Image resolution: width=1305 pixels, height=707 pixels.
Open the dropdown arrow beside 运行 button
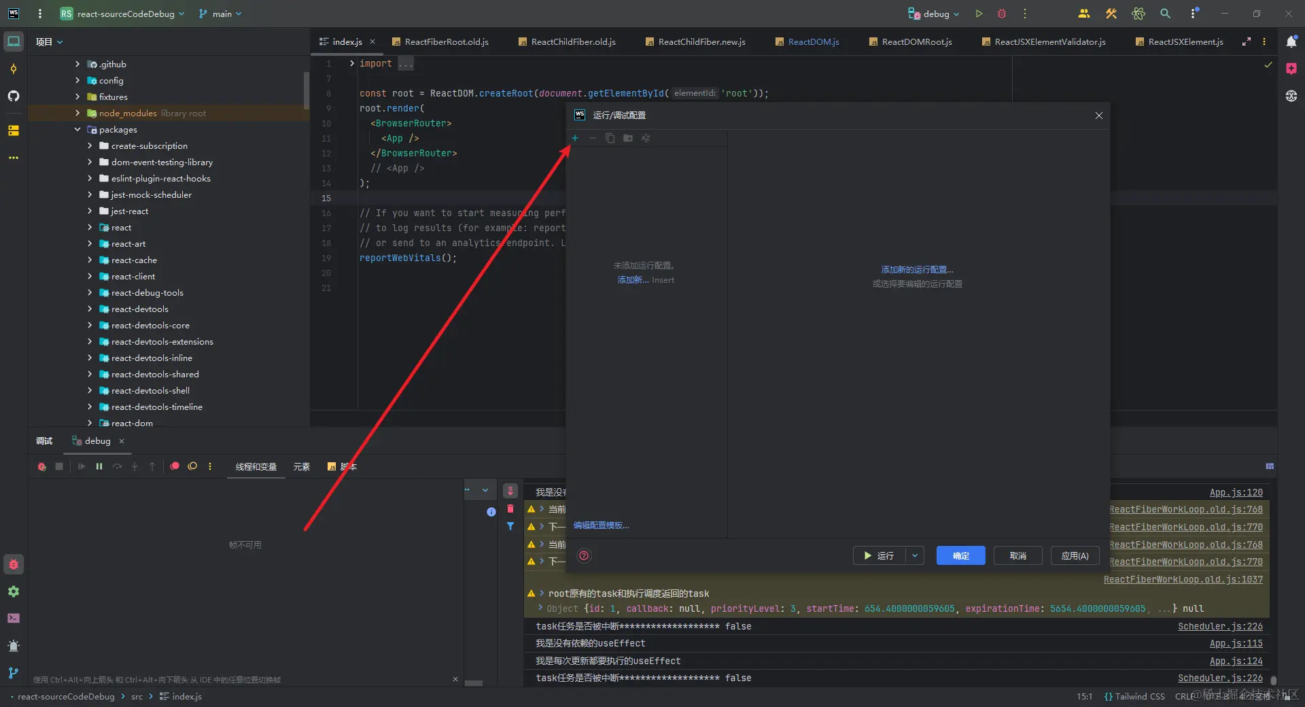tap(915, 555)
